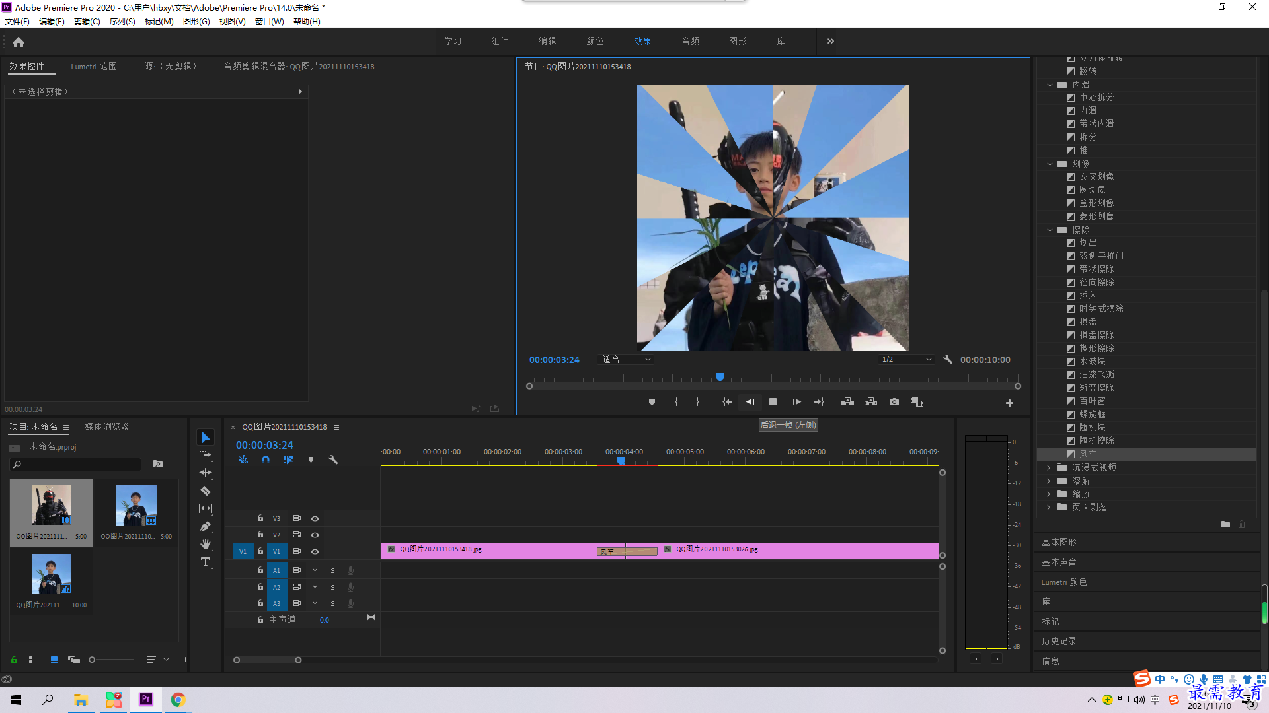The width and height of the screenshot is (1269, 713).
Task: Switch to 编辑 workspace tab
Action: coord(547,41)
